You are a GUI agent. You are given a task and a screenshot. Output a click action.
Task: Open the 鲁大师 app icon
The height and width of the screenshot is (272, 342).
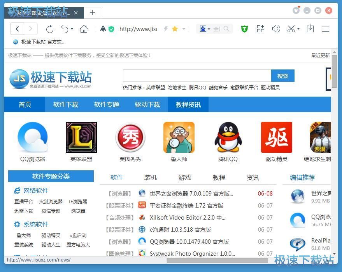(179, 137)
